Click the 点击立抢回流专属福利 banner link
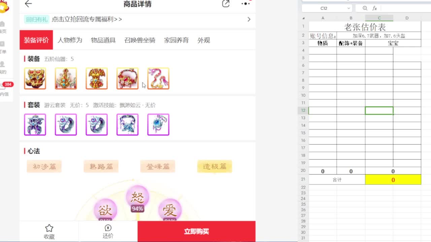The height and width of the screenshot is (242, 431). (87, 19)
